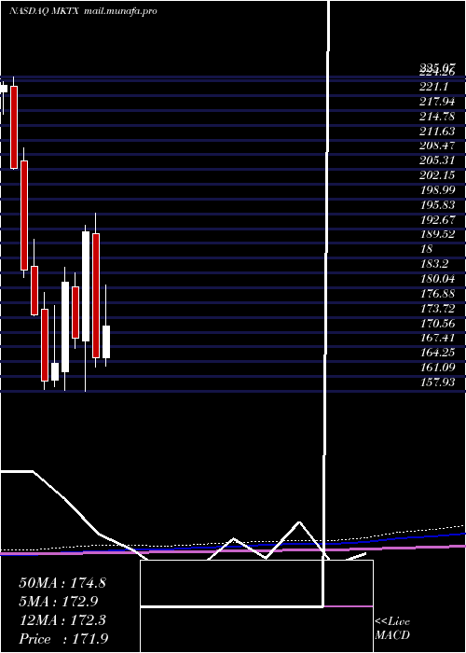Select the 195.83 price level label
Screen dimensions: 466x653
coord(438,205)
